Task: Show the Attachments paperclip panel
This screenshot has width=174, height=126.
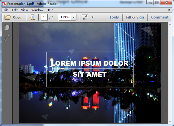Action: point(7,38)
